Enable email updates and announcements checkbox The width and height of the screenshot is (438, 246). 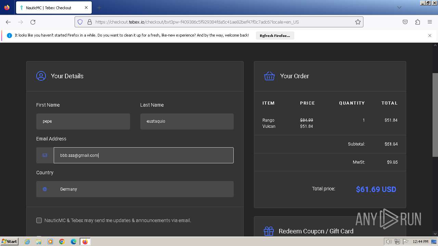coord(39,220)
